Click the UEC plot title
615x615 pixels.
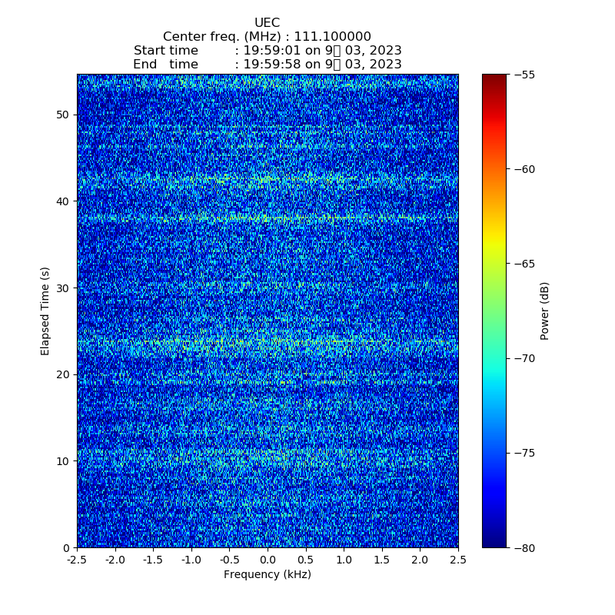(267, 23)
